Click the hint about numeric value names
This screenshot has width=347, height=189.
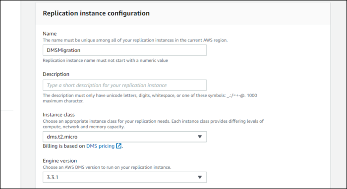coord(105,60)
